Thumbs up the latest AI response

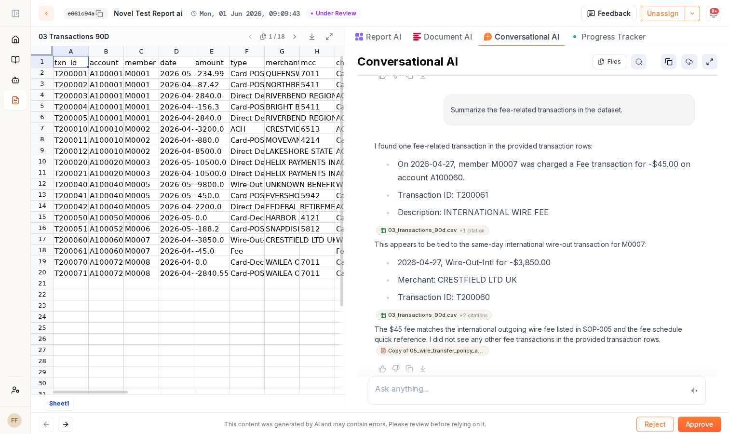pyautogui.click(x=382, y=369)
